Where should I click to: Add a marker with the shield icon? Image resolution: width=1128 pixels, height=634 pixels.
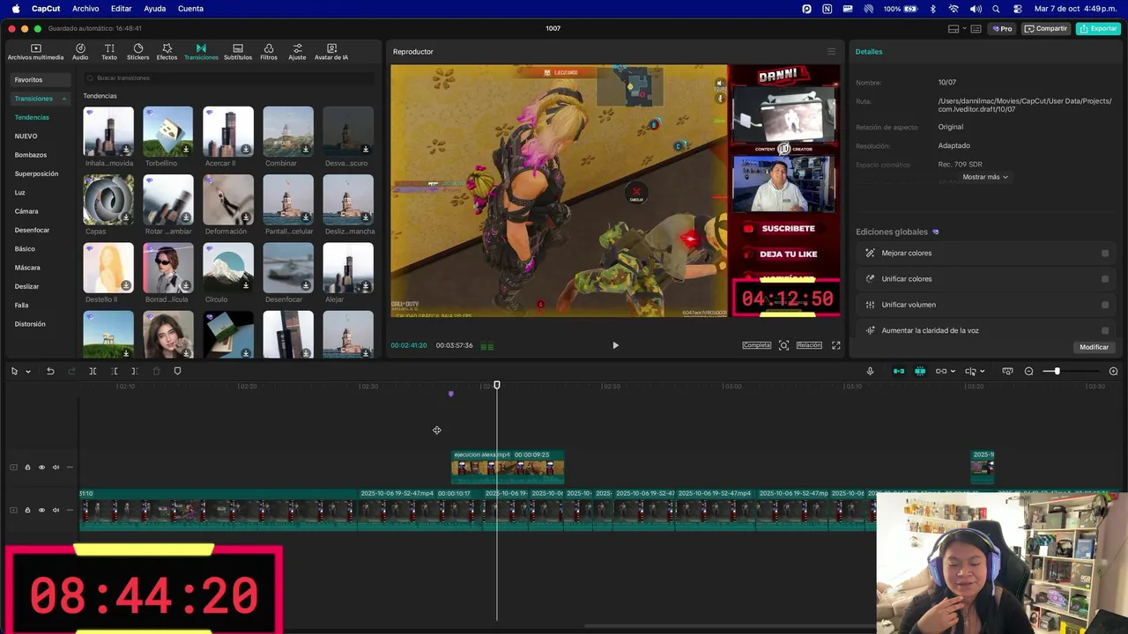pos(177,372)
